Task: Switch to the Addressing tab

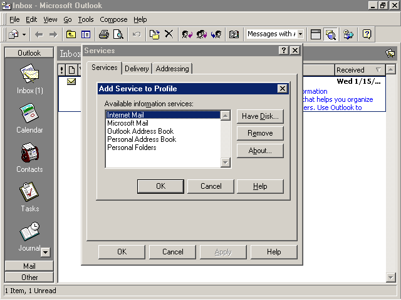Action: 172,69
